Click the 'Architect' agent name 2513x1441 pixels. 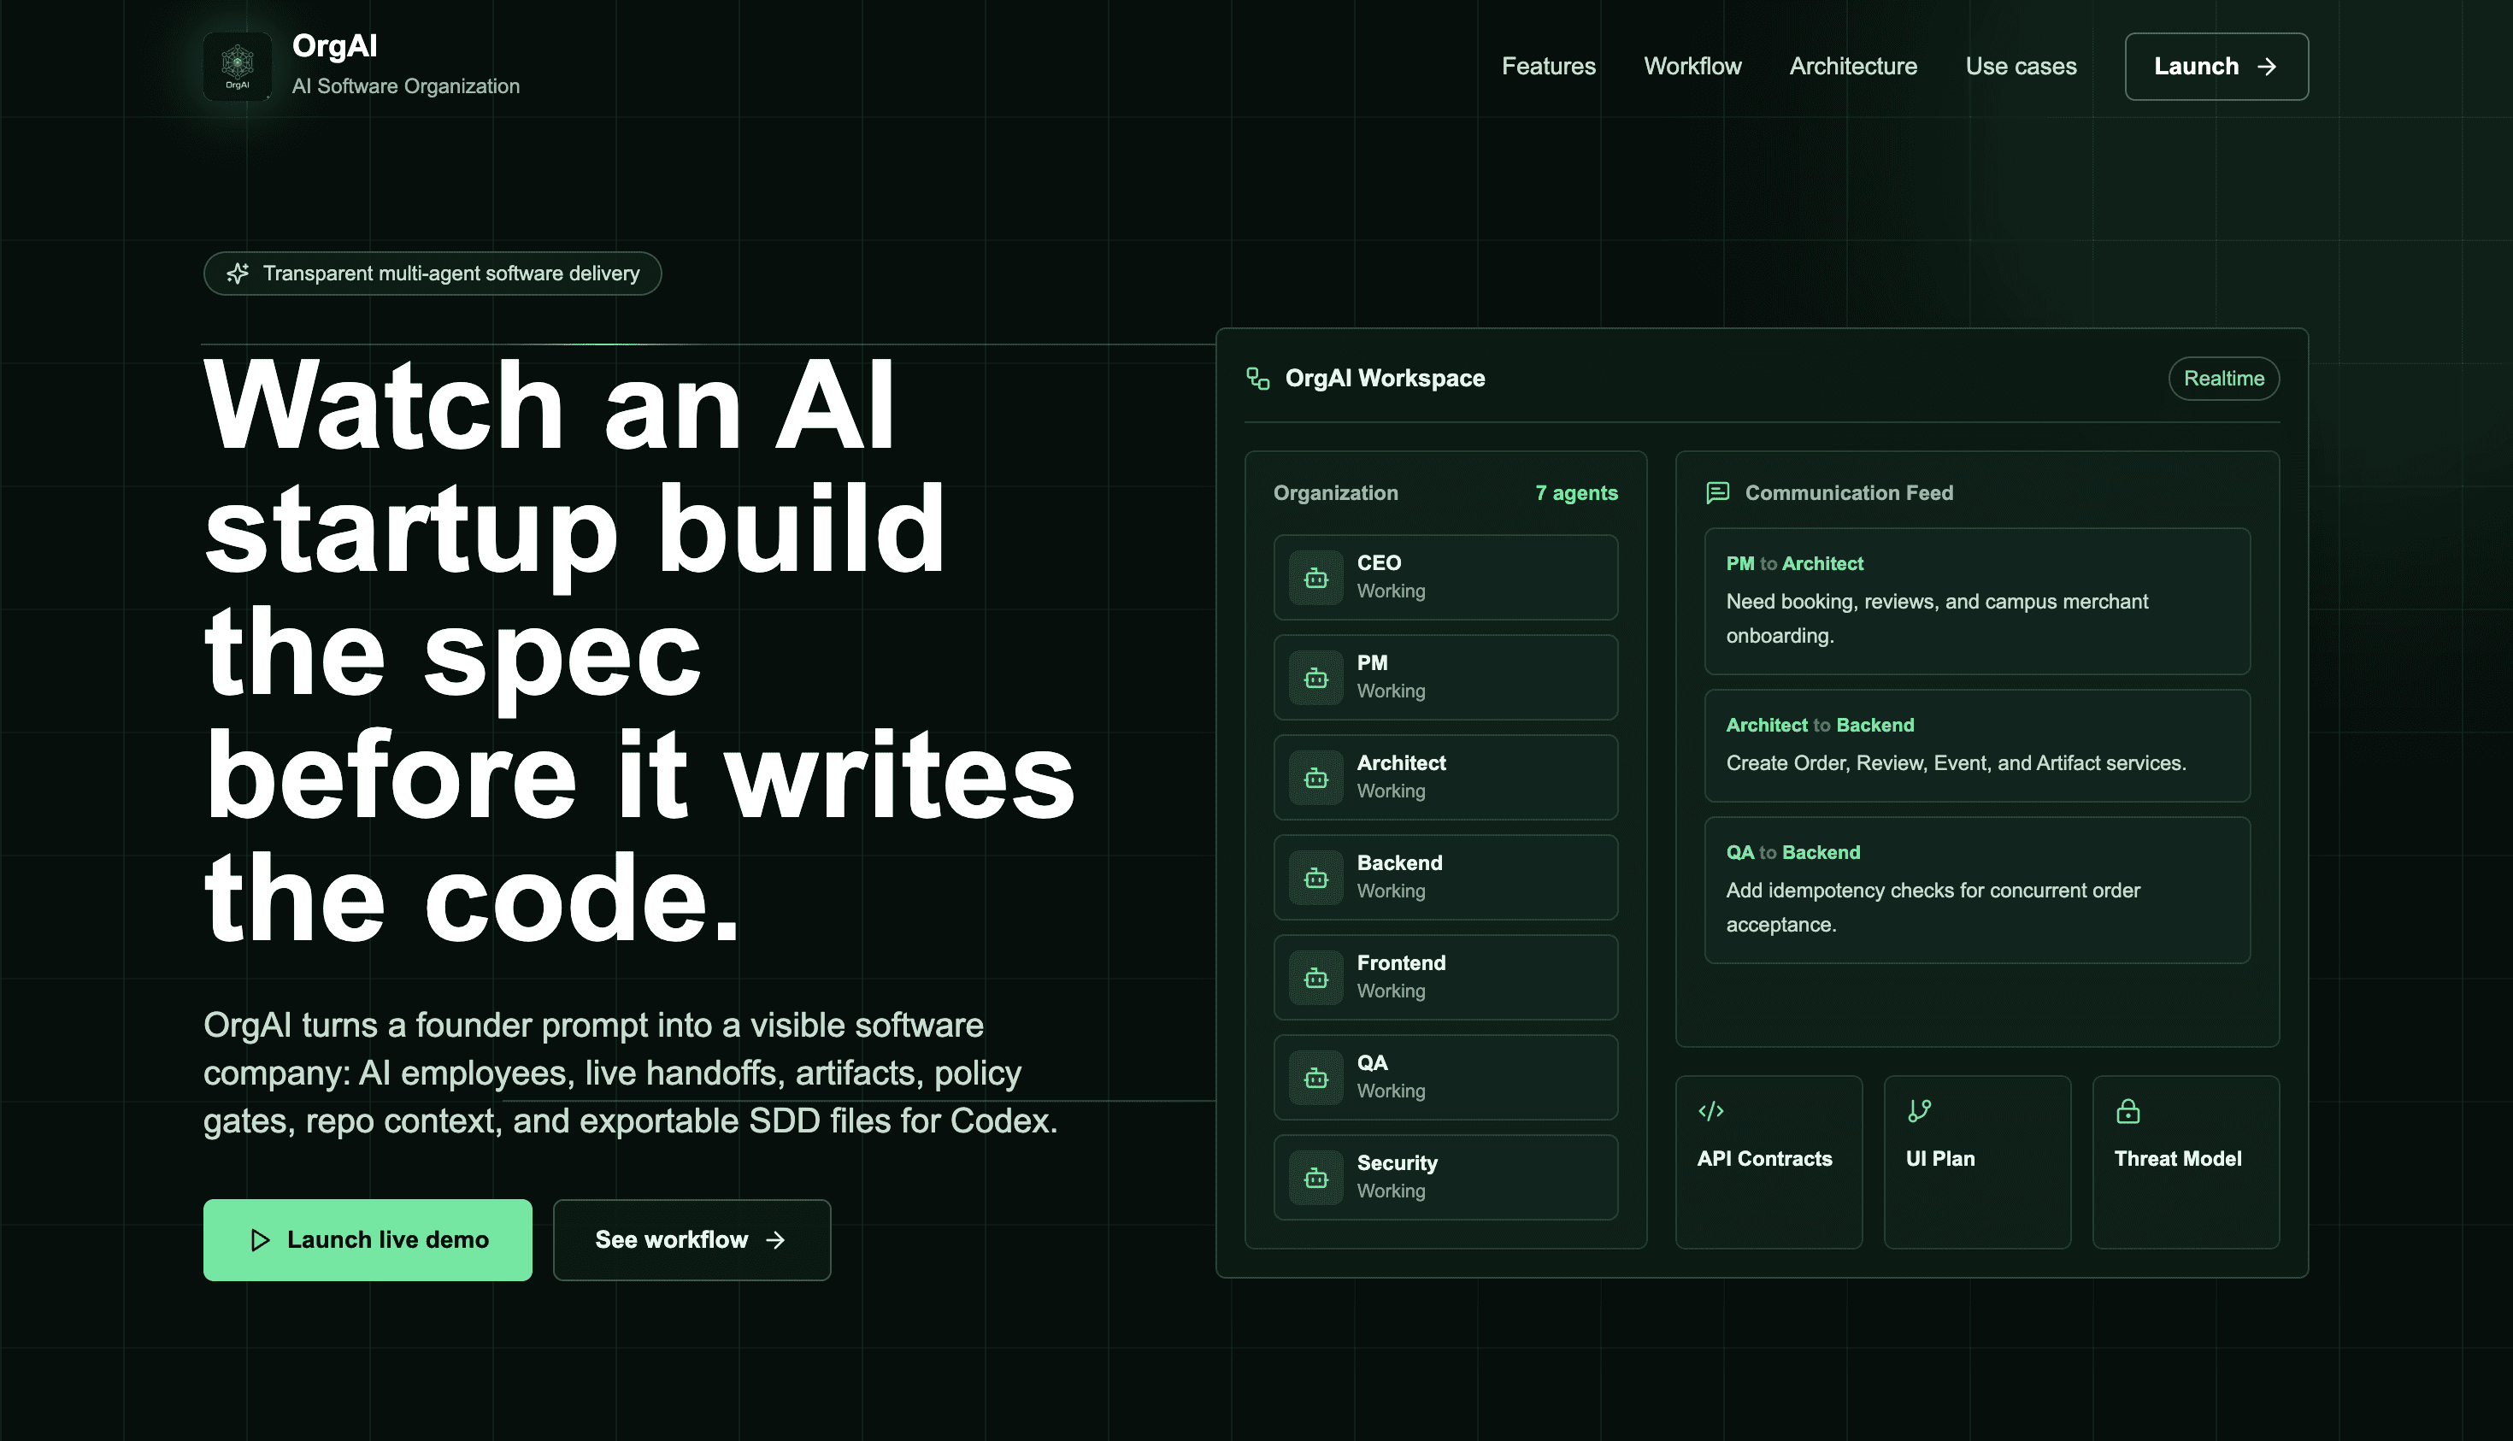1400,762
